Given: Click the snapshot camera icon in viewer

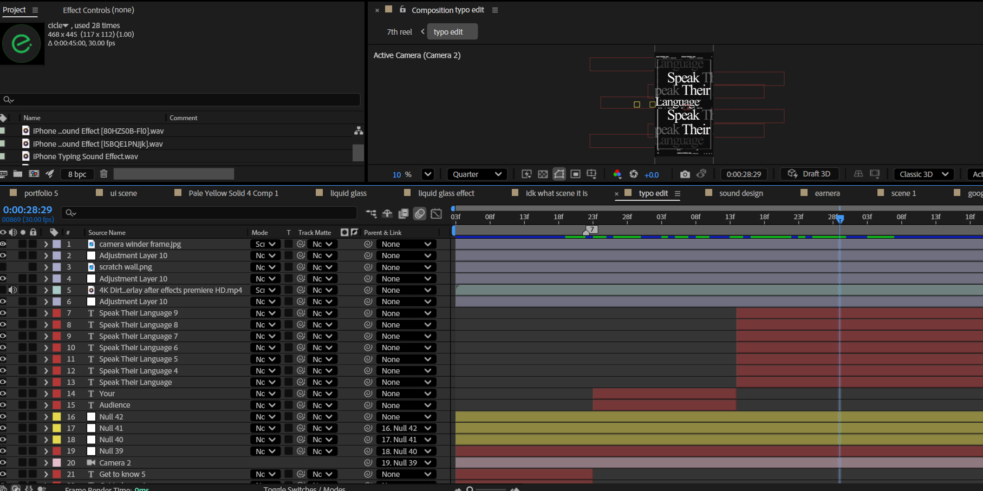Looking at the screenshot, I should click(x=685, y=174).
